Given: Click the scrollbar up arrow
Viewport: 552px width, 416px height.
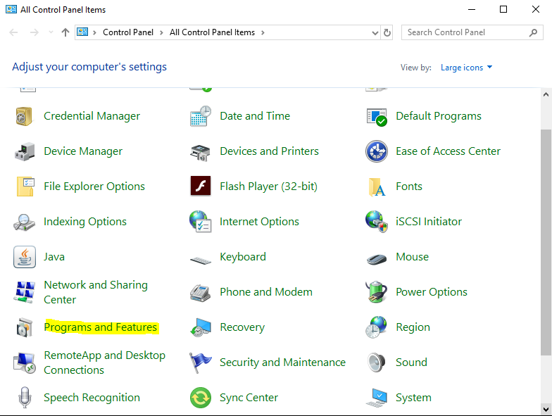Looking at the screenshot, I should point(546,94).
